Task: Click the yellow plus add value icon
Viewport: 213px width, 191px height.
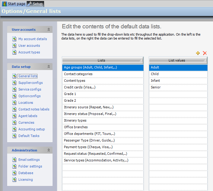Action: pyautogui.click(x=198, y=53)
